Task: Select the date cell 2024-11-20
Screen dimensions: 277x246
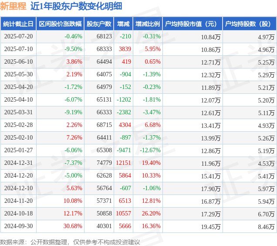Action: [x=19, y=201]
